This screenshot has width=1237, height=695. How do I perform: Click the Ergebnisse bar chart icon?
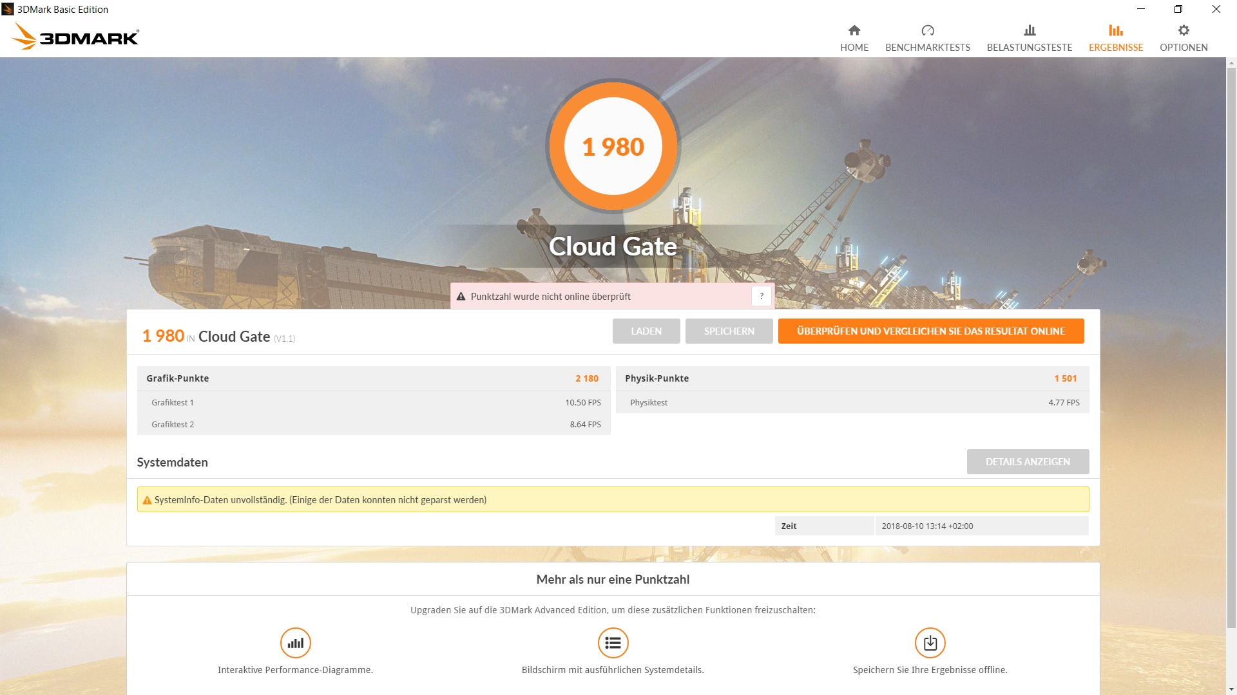tap(1115, 30)
